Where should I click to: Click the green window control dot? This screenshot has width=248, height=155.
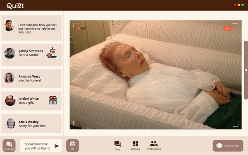coord(243,5)
